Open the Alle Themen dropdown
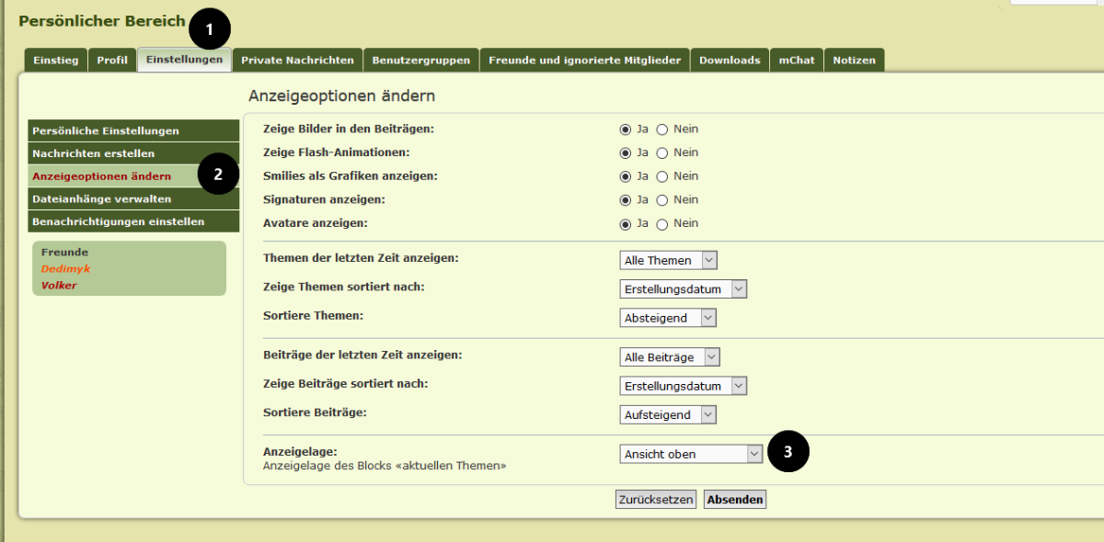1104x542 pixels. 668,261
